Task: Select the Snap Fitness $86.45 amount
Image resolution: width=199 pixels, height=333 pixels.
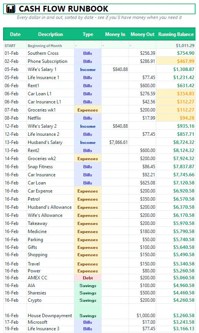Action: point(142,167)
